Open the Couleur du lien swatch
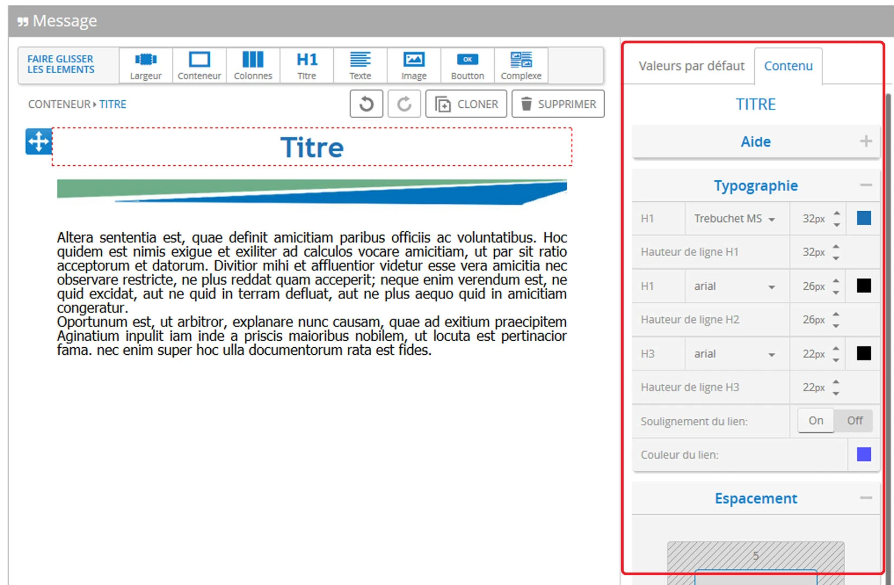Image resolution: width=894 pixels, height=585 pixels. [864, 455]
